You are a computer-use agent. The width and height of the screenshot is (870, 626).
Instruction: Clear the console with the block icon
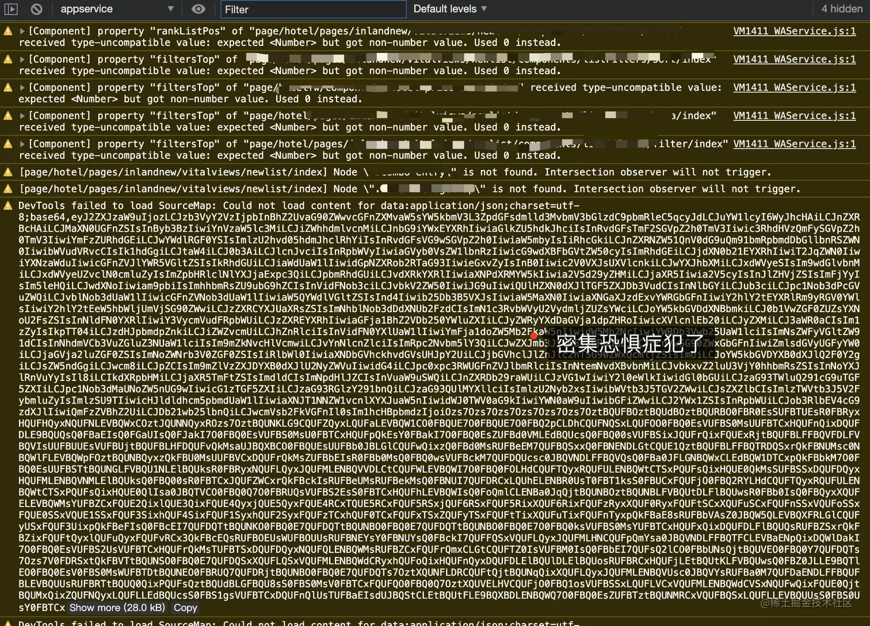(x=36, y=9)
